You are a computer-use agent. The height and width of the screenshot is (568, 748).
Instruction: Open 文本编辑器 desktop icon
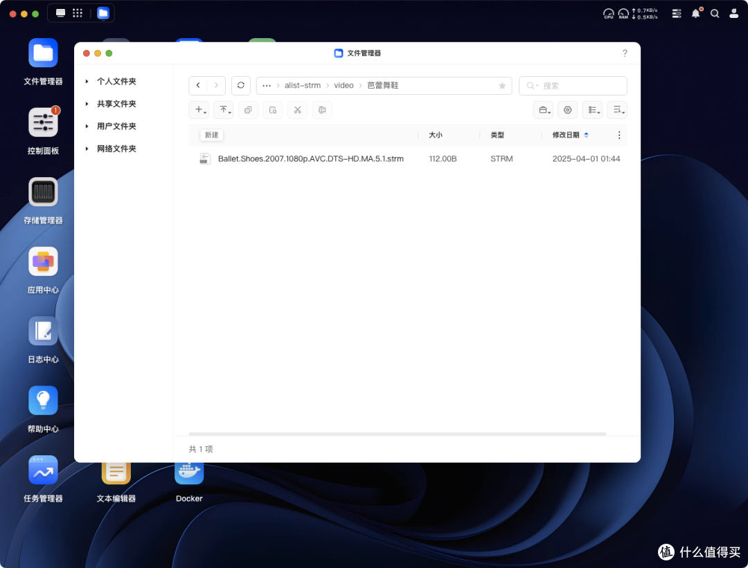coord(116,473)
